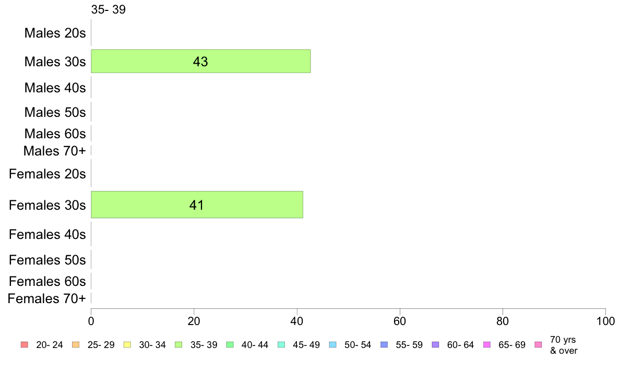Click the 60-64 purple legend swatch

435,344
